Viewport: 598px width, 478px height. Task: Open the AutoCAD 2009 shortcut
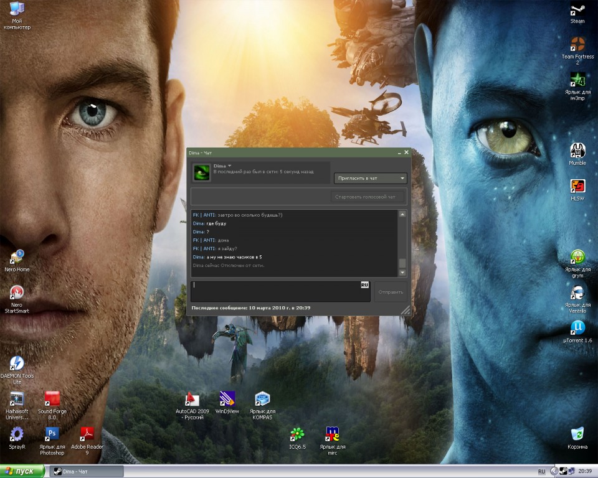[192, 406]
